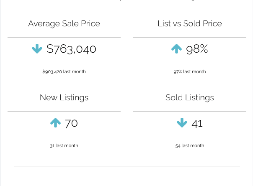Select the List vs Sold Price heading
Screen dimensions: 253x186
190,23
